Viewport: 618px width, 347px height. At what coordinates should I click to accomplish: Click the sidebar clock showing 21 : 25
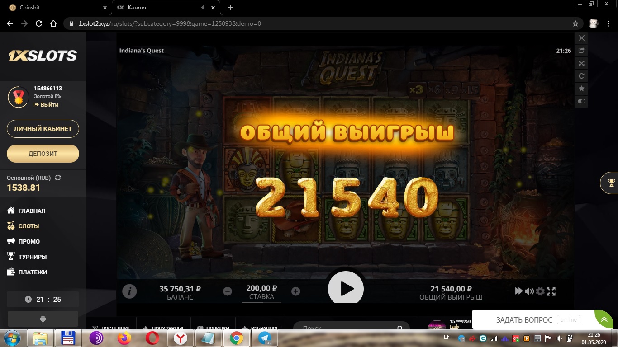point(43,299)
